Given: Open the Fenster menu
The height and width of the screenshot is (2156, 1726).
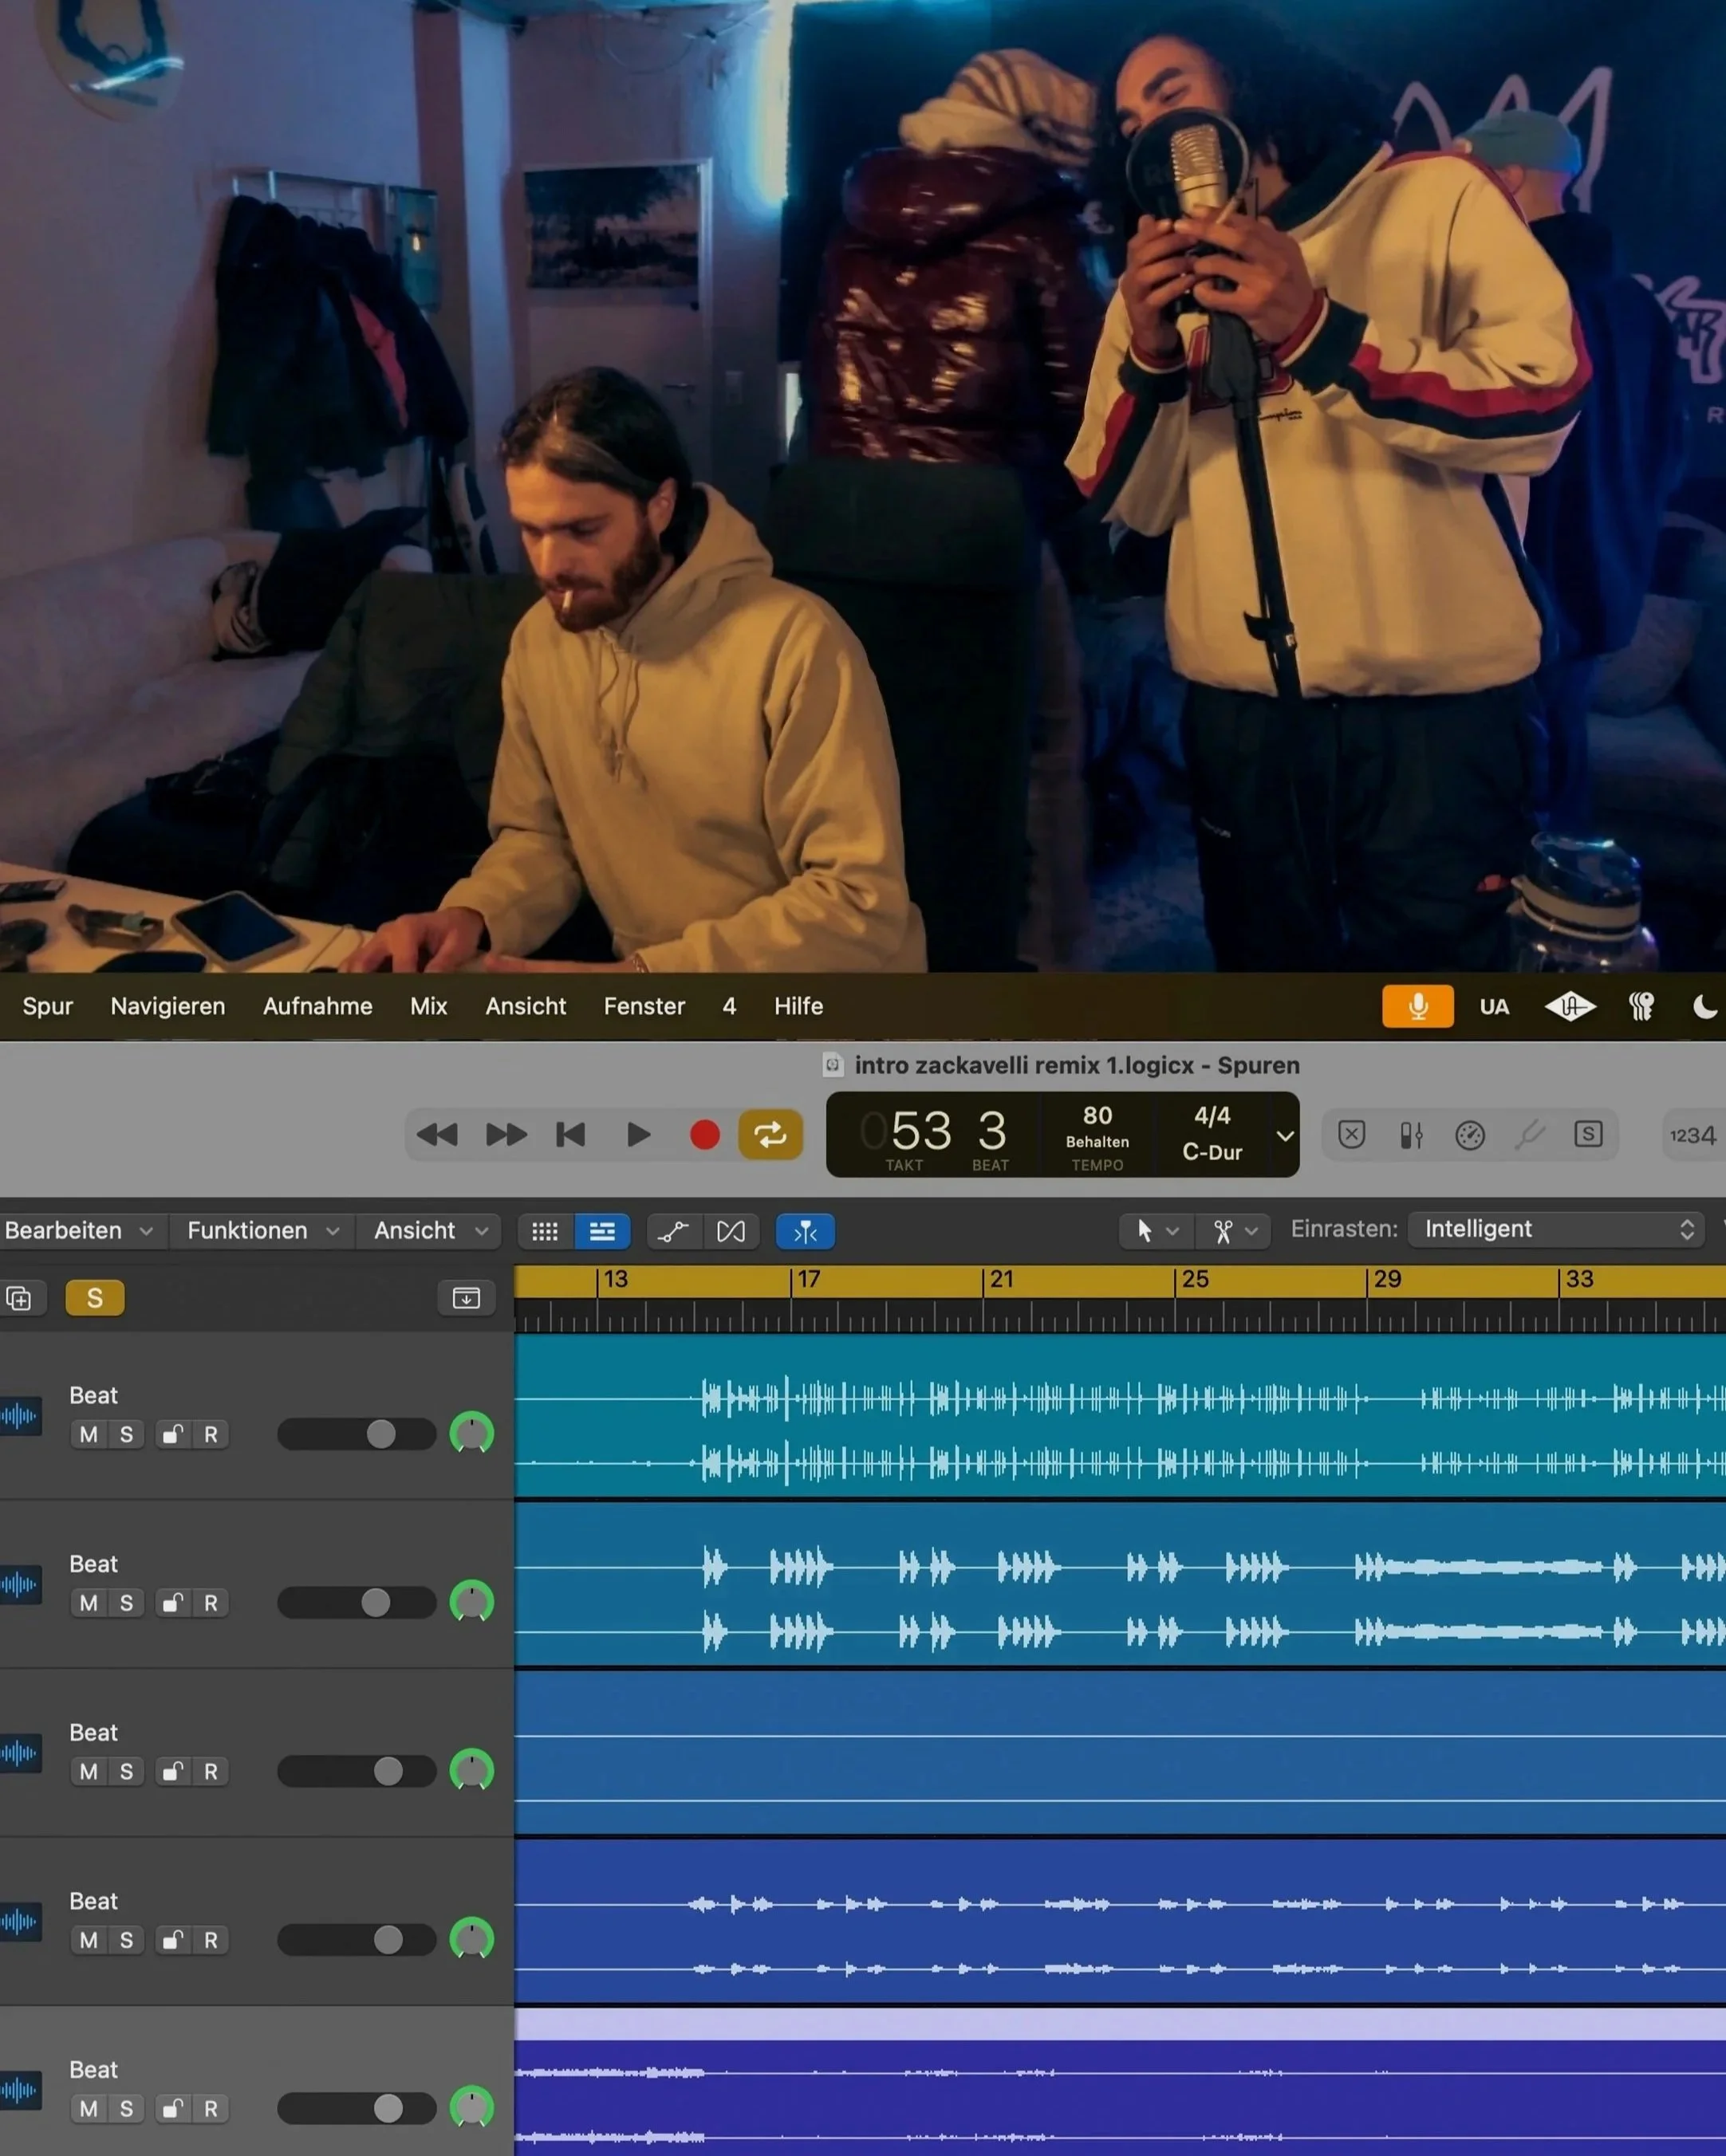Looking at the screenshot, I should pyautogui.click(x=644, y=1006).
